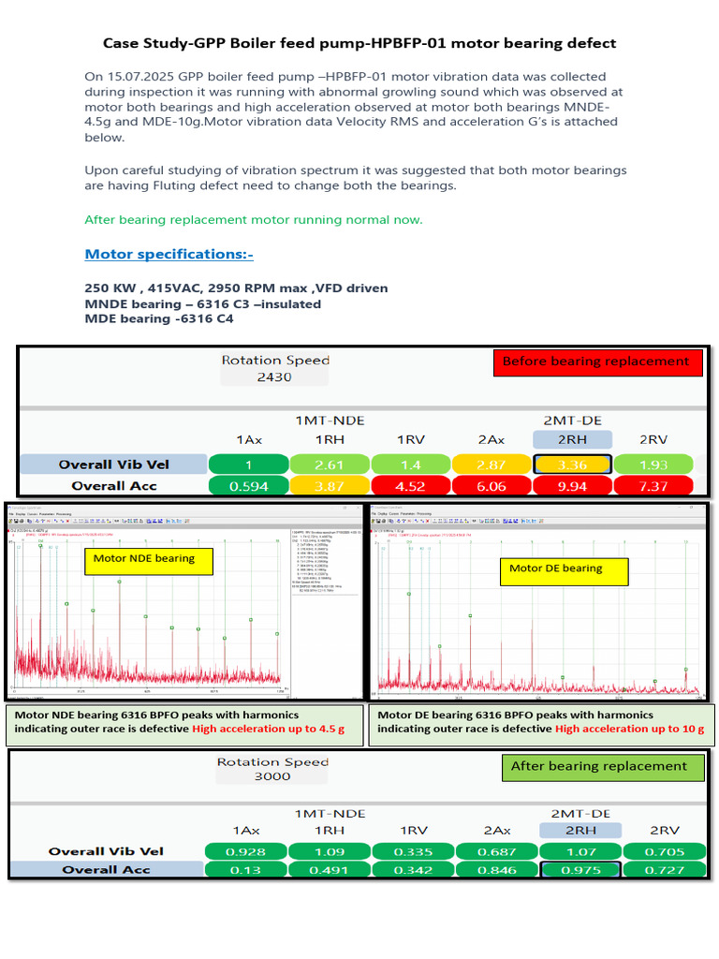Click the 2MT-DE group header in the after table
The image size is (719, 959).
tap(580, 814)
